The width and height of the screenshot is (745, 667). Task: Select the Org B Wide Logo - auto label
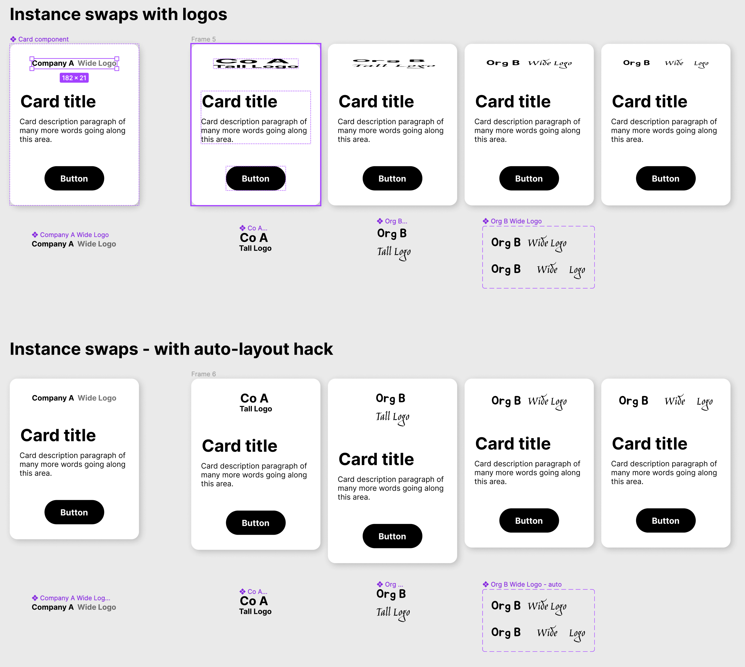coord(526,585)
